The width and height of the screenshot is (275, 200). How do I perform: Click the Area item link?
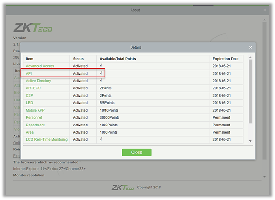[x=30, y=132]
